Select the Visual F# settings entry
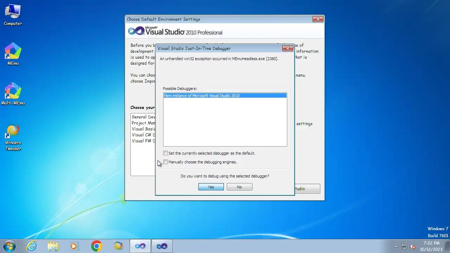Viewport: 450px width, 253px height. pyautogui.click(x=143, y=141)
